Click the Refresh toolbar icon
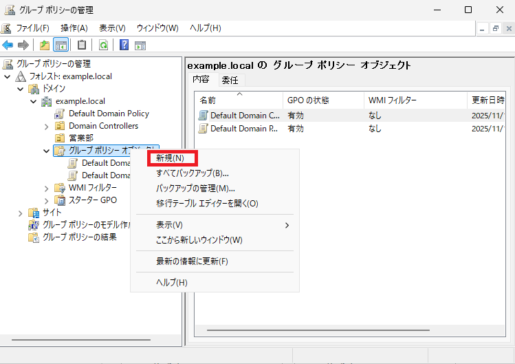This screenshot has height=364, width=515. [x=103, y=45]
